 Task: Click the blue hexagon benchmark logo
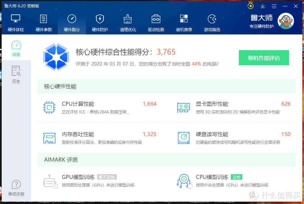[56, 57]
